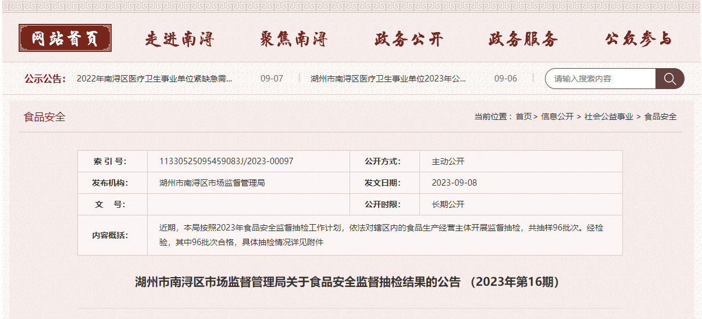Image resolution: width=702 pixels, height=319 pixels.
Task: Click the 公开时限 label cell
Action: pyautogui.click(x=384, y=204)
